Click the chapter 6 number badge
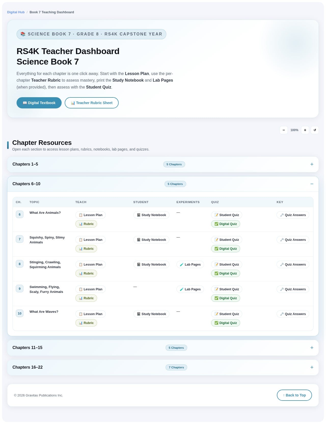Screen dimensions: 326x424 tap(20, 214)
